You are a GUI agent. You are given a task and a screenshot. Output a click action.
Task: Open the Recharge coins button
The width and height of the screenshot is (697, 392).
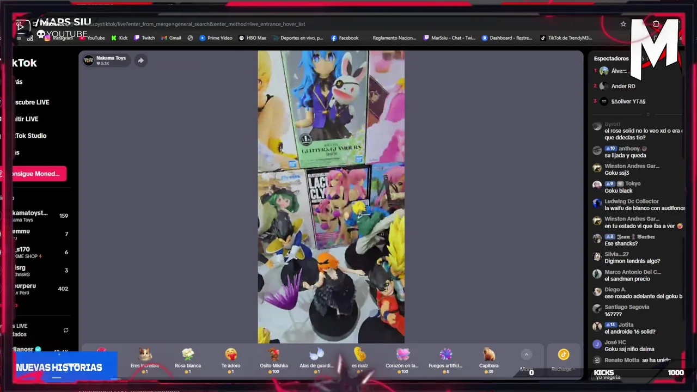pos(563,360)
